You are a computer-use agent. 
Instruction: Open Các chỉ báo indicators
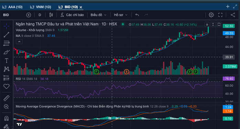click(72, 15)
